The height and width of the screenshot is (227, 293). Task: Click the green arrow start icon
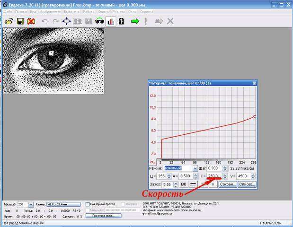[134, 21]
